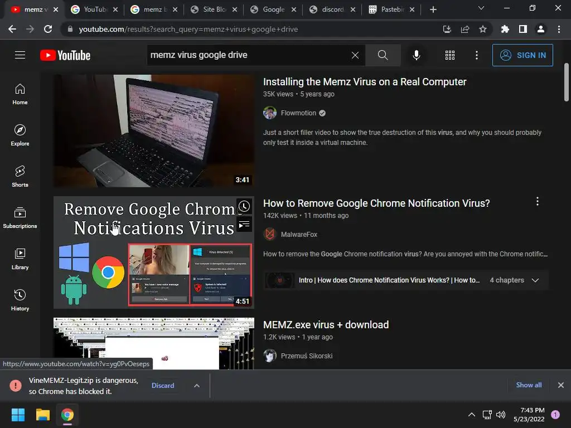This screenshot has width=571, height=428.
Task: Close the downloads bar
Action: [x=561, y=385]
